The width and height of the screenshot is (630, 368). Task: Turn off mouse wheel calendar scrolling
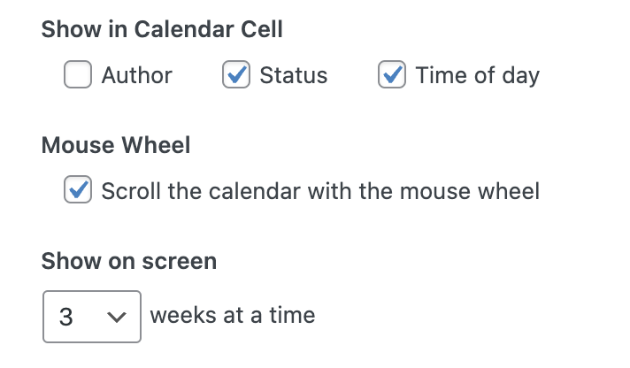[78, 190]
